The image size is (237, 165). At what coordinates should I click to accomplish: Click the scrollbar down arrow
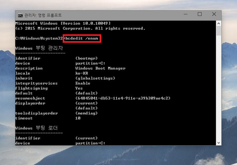tap(219, 143)
